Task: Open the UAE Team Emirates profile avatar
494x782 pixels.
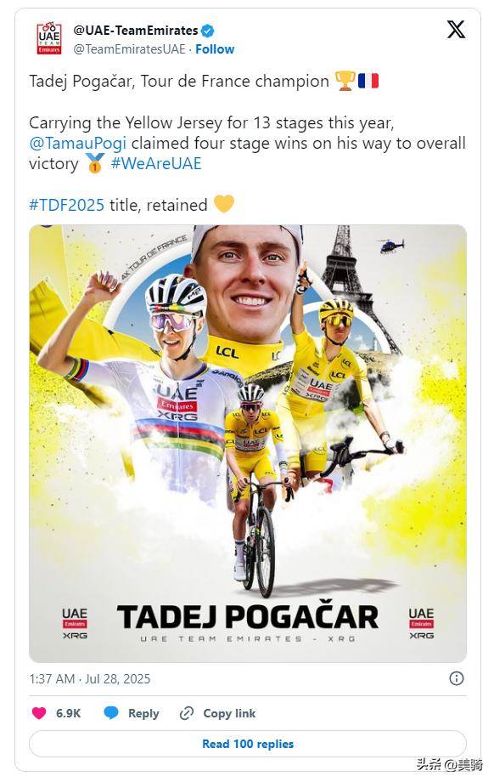Action: 48,38
